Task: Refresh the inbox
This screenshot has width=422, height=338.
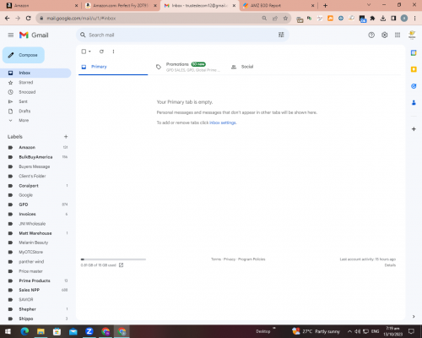Action: click(101, 52)
